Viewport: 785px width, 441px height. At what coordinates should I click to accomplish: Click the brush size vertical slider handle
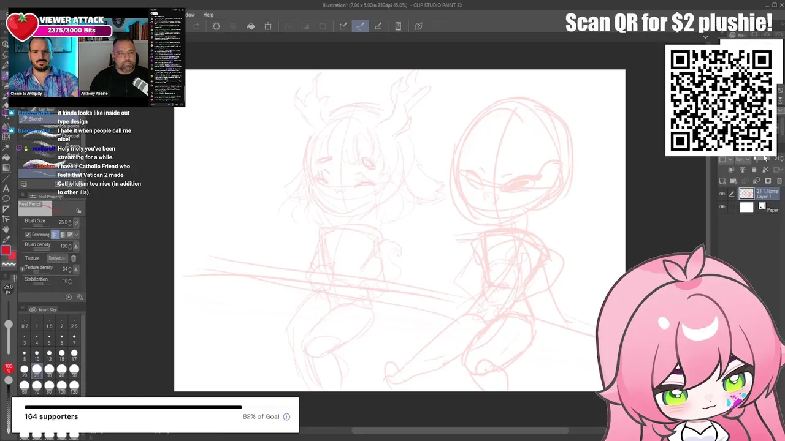[x=9, y=325]
